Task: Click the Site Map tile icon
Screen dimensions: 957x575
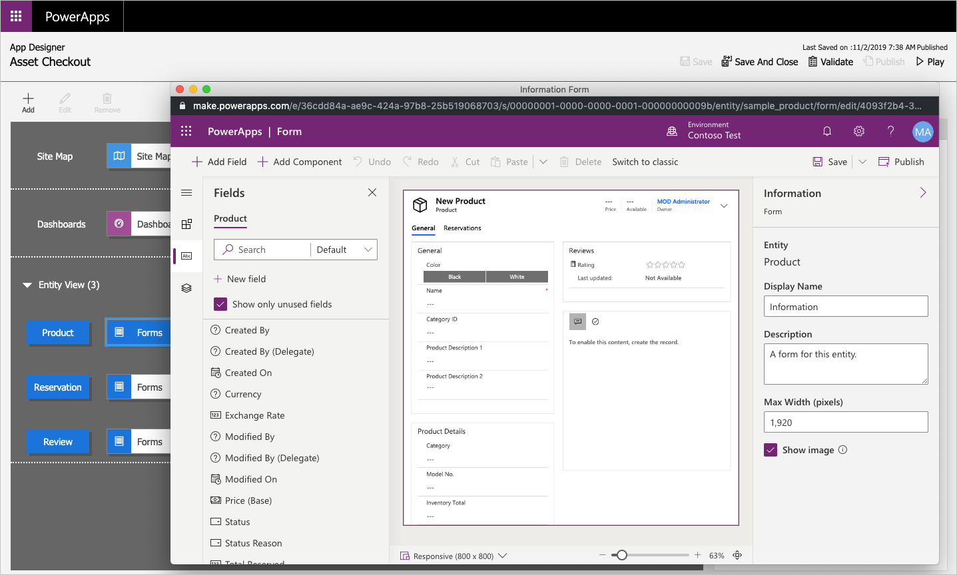Action: click(119, 156)
